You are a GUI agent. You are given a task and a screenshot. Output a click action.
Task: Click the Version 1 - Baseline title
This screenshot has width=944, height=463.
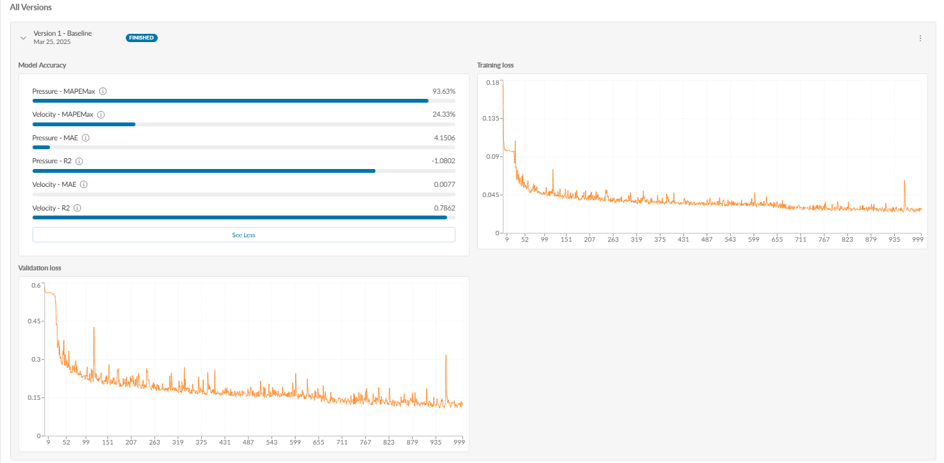point(63,33)
